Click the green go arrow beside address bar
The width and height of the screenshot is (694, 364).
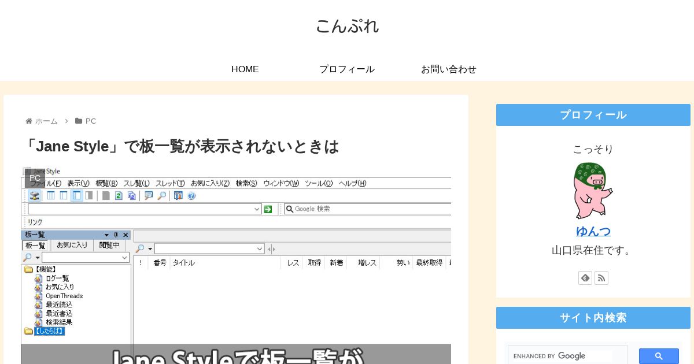click(268, 209)
